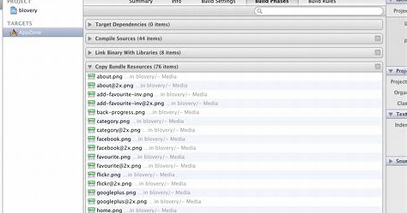This screenshot has width=407, height=213.
Task: Click the about.png file icon
Action: (x=91, y=76)
